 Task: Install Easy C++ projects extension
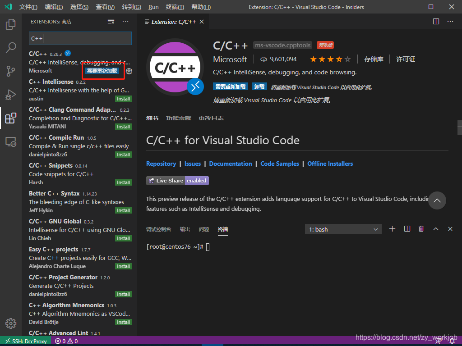coord(124,267)
